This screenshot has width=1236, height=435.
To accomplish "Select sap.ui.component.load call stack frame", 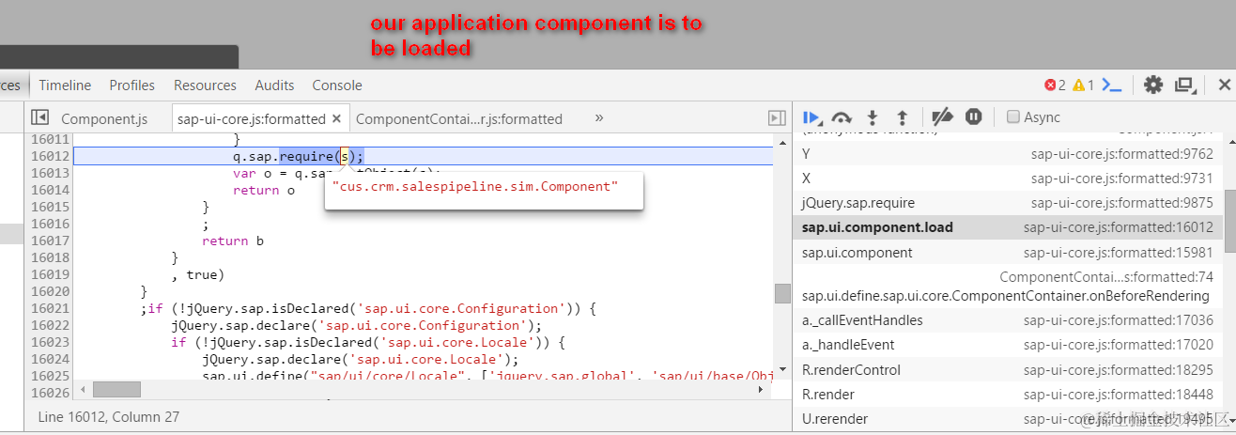I will pos(1008,226).
